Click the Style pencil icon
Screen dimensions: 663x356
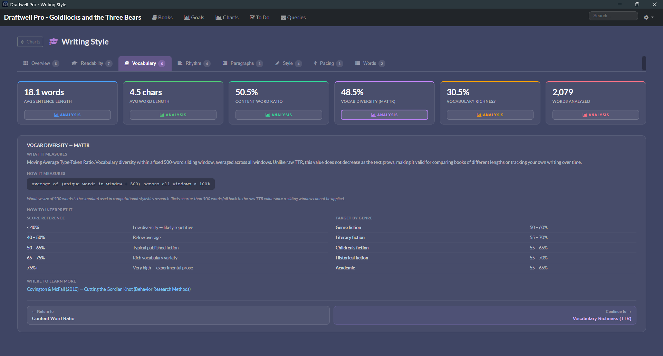277,63
